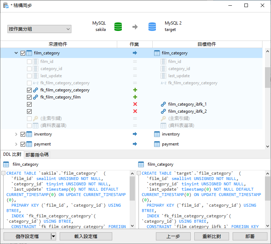Click red X action for film_category_ibfk_1
The width and height of the screenshot is (271, 244).
coord(135,104)
